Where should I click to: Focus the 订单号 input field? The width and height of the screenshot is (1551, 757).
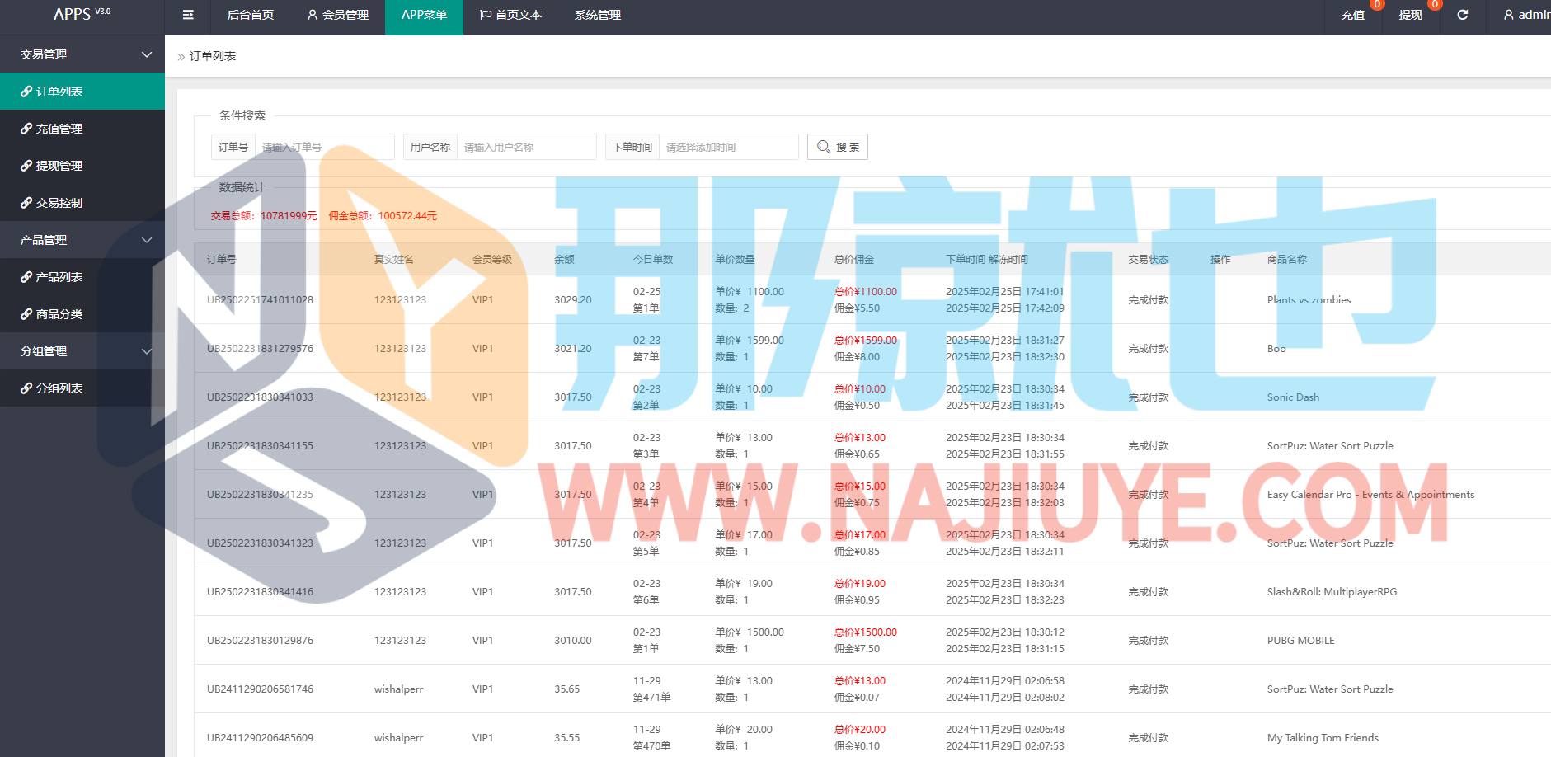tap(324, 147)
